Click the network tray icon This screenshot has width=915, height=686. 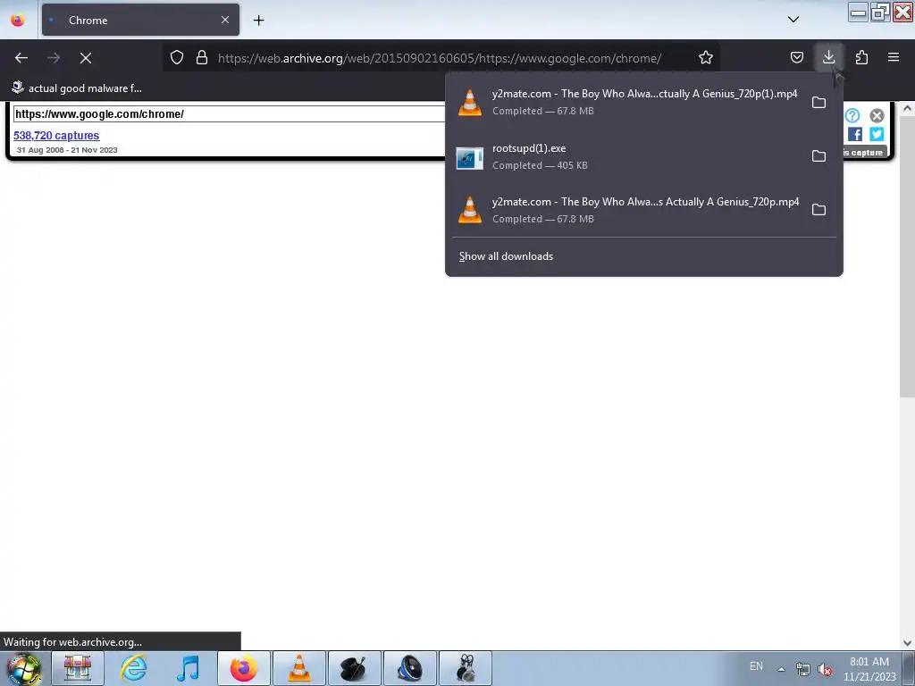tap(803, 669)
